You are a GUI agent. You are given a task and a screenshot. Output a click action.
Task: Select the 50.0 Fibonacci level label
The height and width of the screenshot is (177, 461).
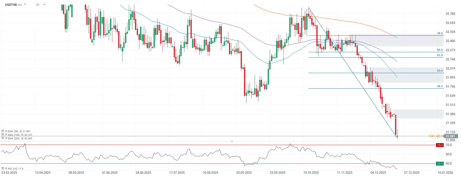pyautogui.click(x=440, y=71)
